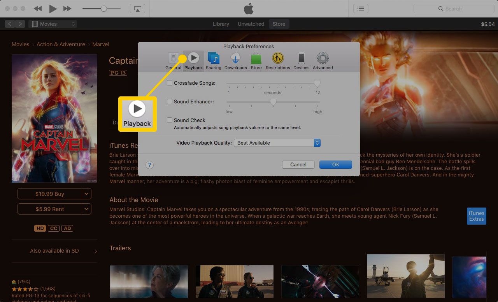Expand the $19.99 Buy options arrow
Viewport: 498px width, 302px height.
coord(86,194)
